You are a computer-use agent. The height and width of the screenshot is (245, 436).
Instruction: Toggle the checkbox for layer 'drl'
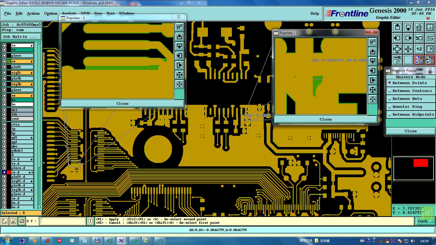(x=4, y=110)
